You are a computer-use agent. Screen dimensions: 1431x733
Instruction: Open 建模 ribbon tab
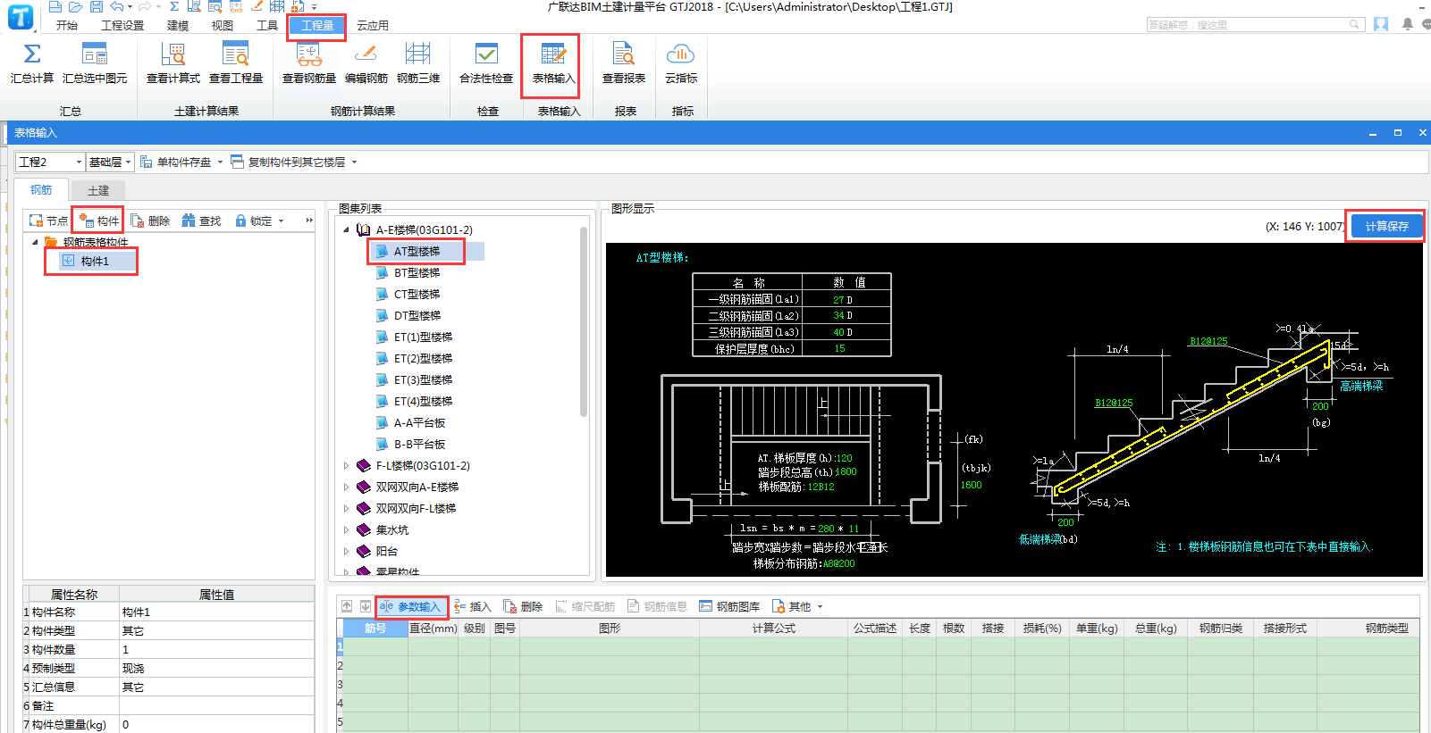point(178,25)
